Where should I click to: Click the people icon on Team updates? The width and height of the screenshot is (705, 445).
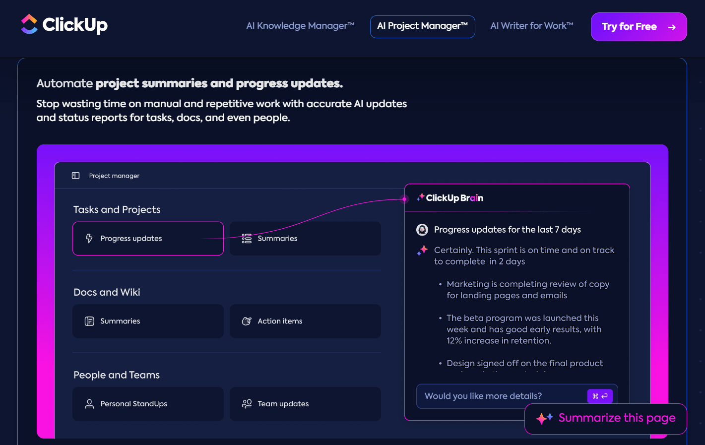click(247, 404)
